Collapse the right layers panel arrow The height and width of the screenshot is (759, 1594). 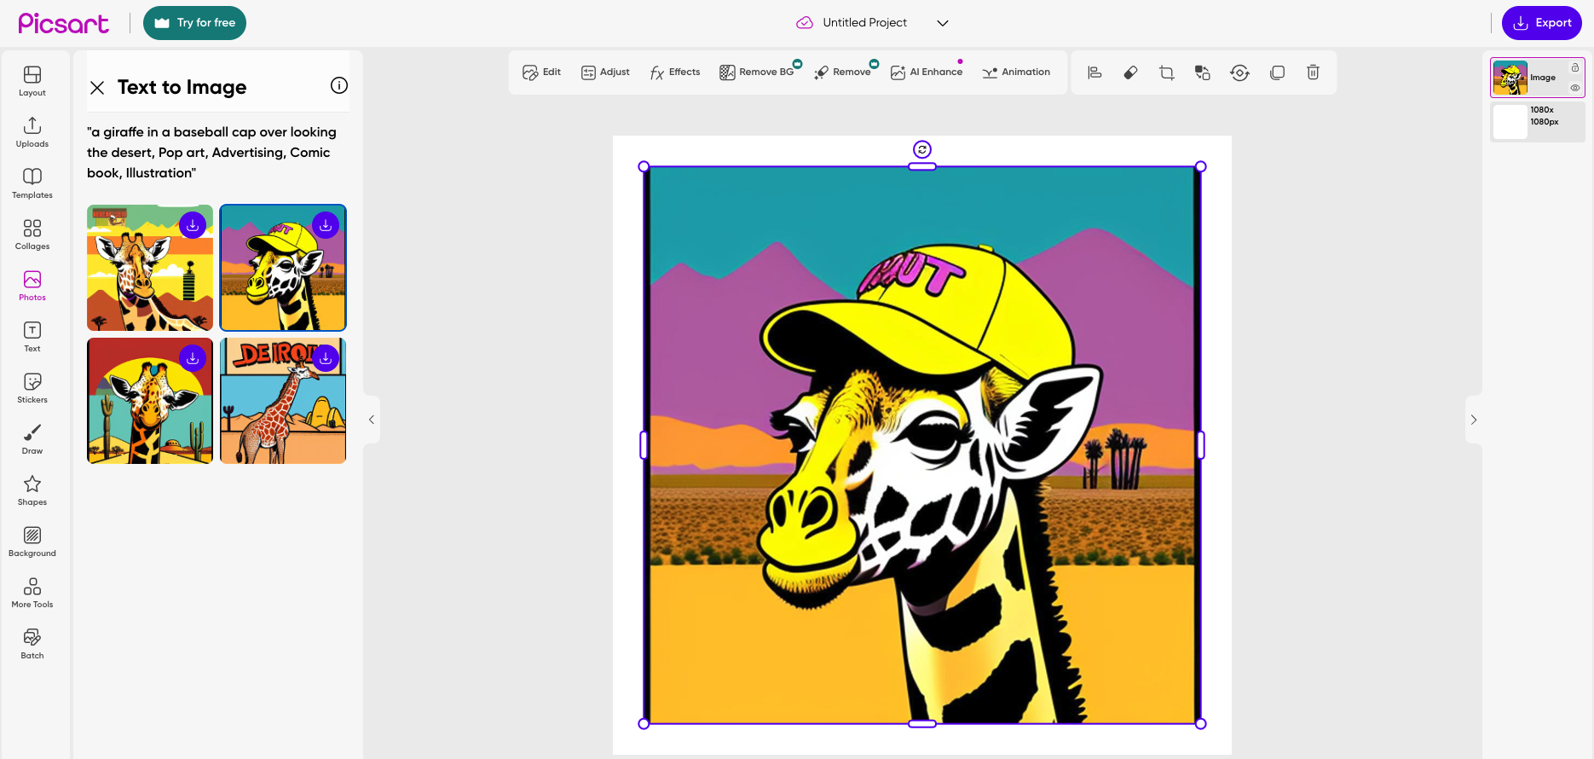click(x=1474, y=420)
